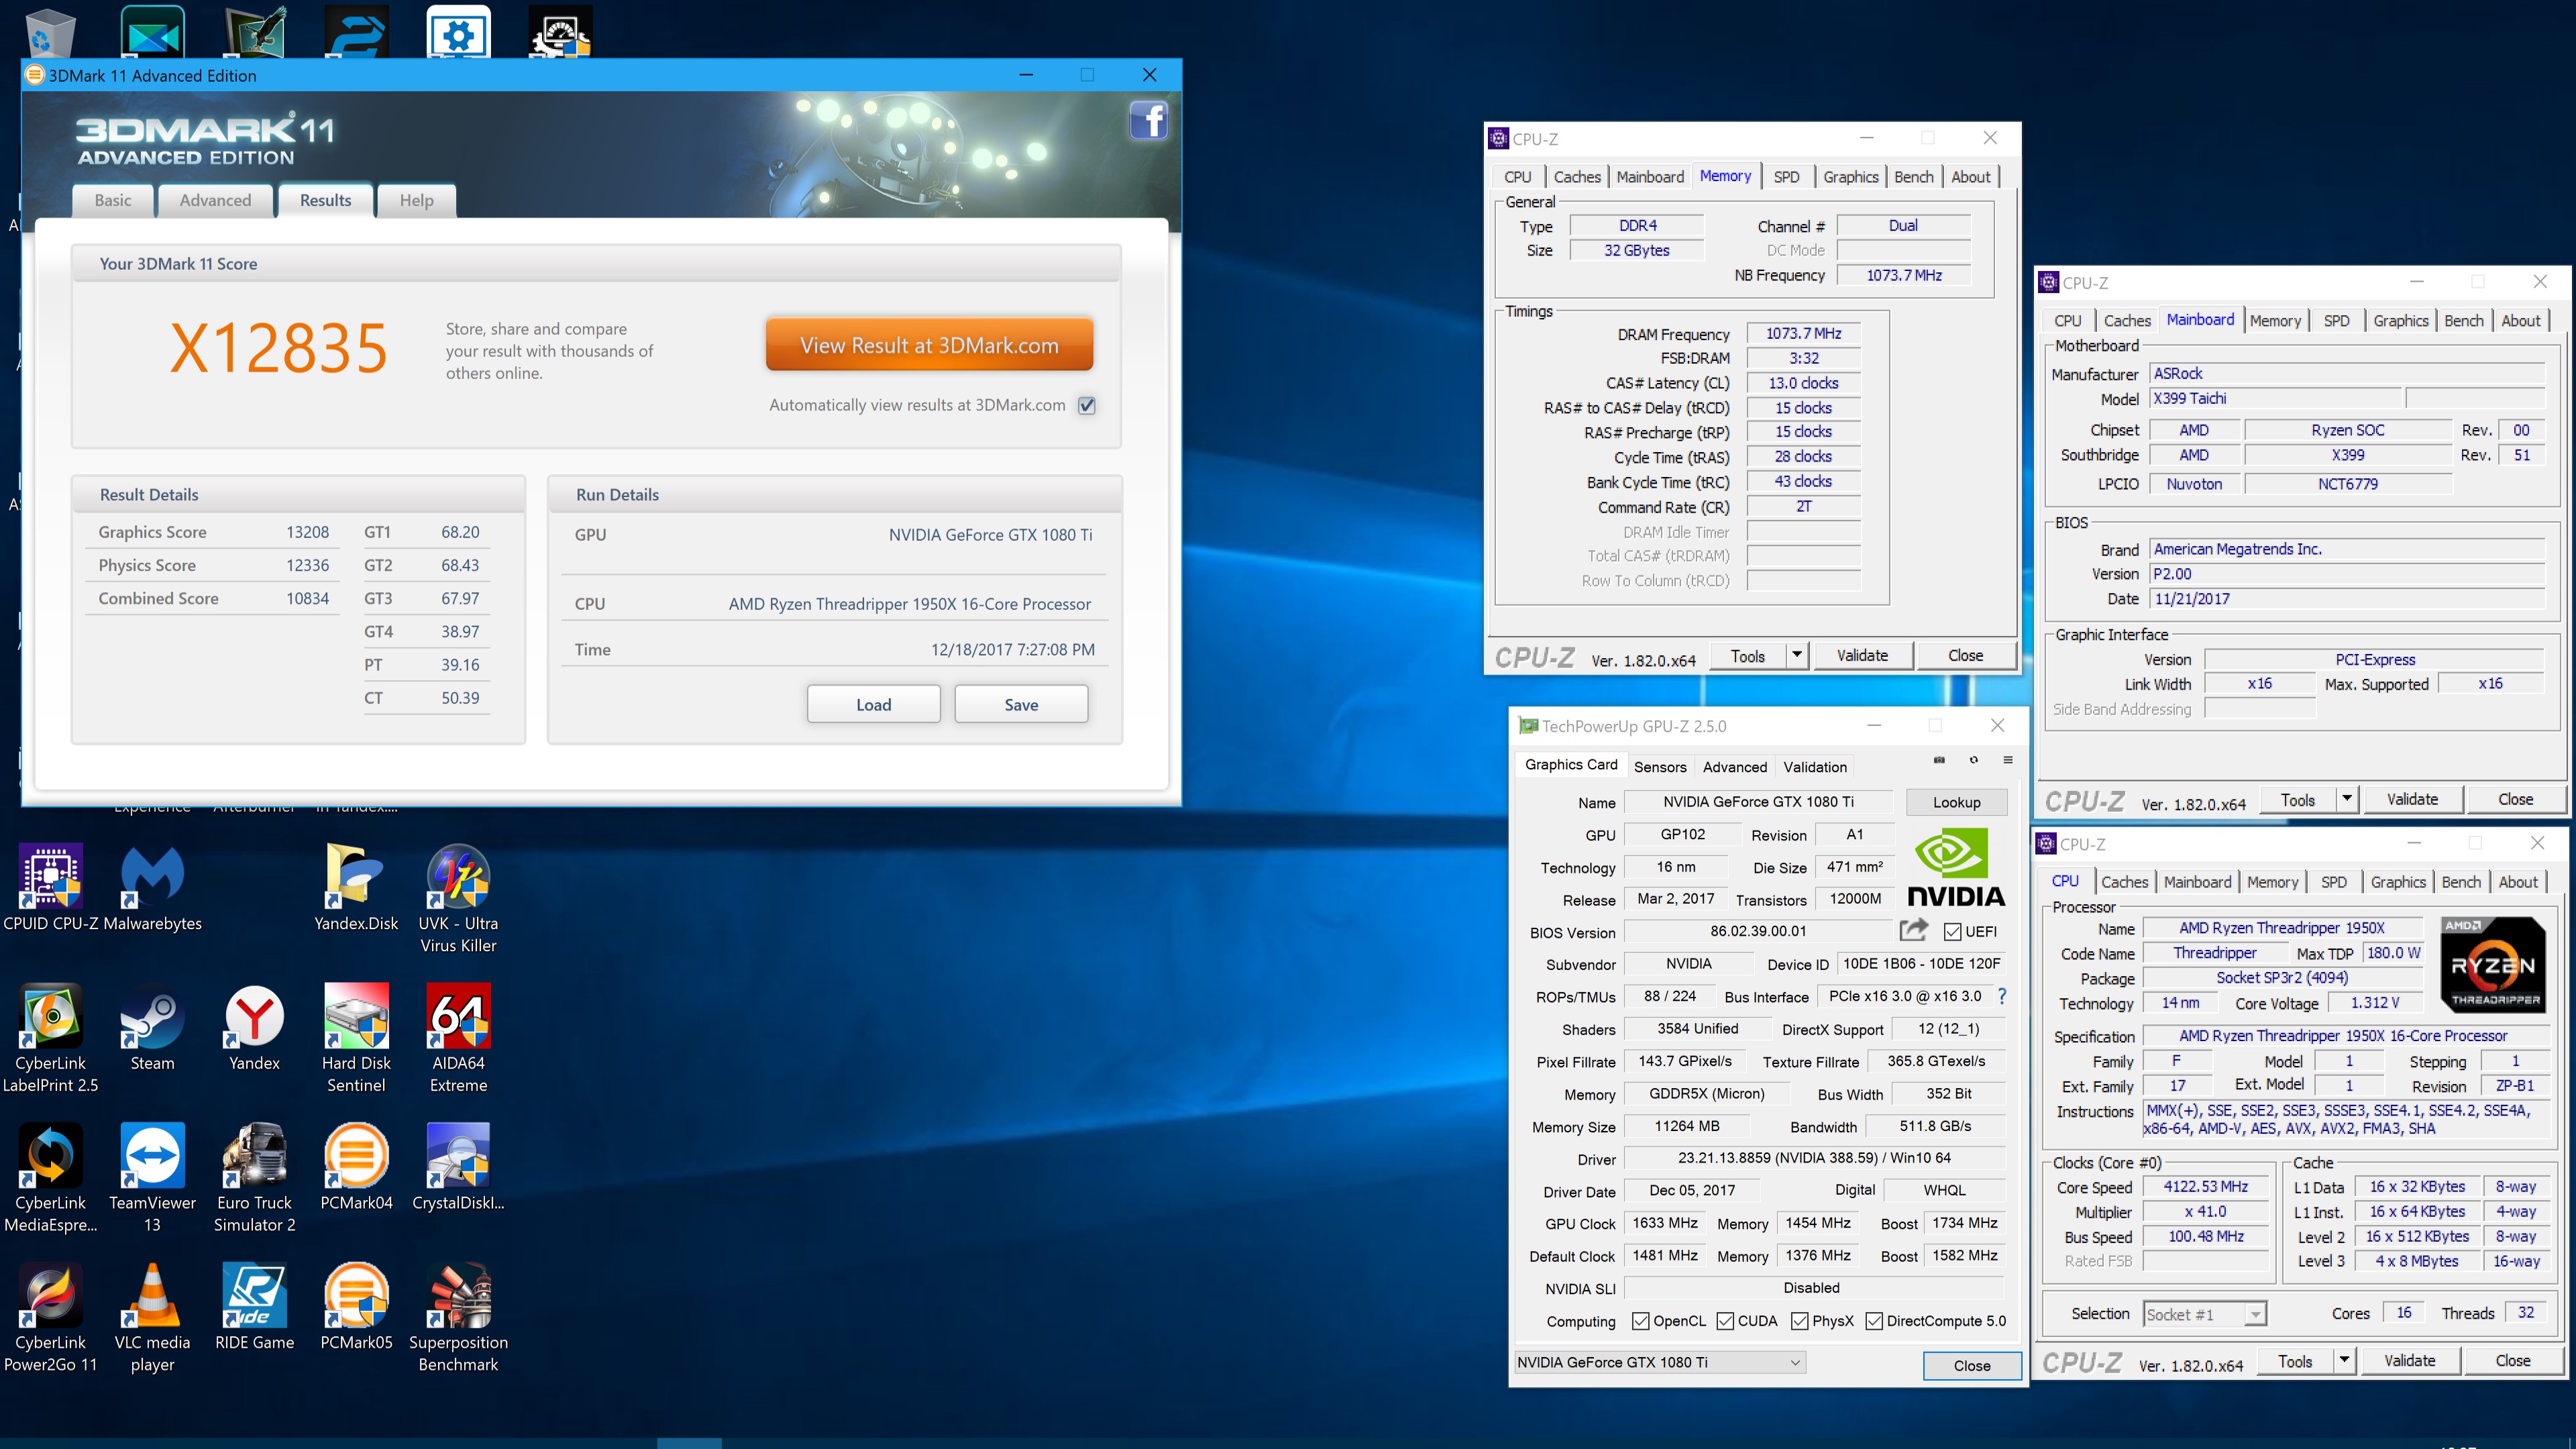The image size is (2576, 1449).
Task: Toggle the DirectCompute 5.0 checkbox
Action: [x=1874, y=1321]
